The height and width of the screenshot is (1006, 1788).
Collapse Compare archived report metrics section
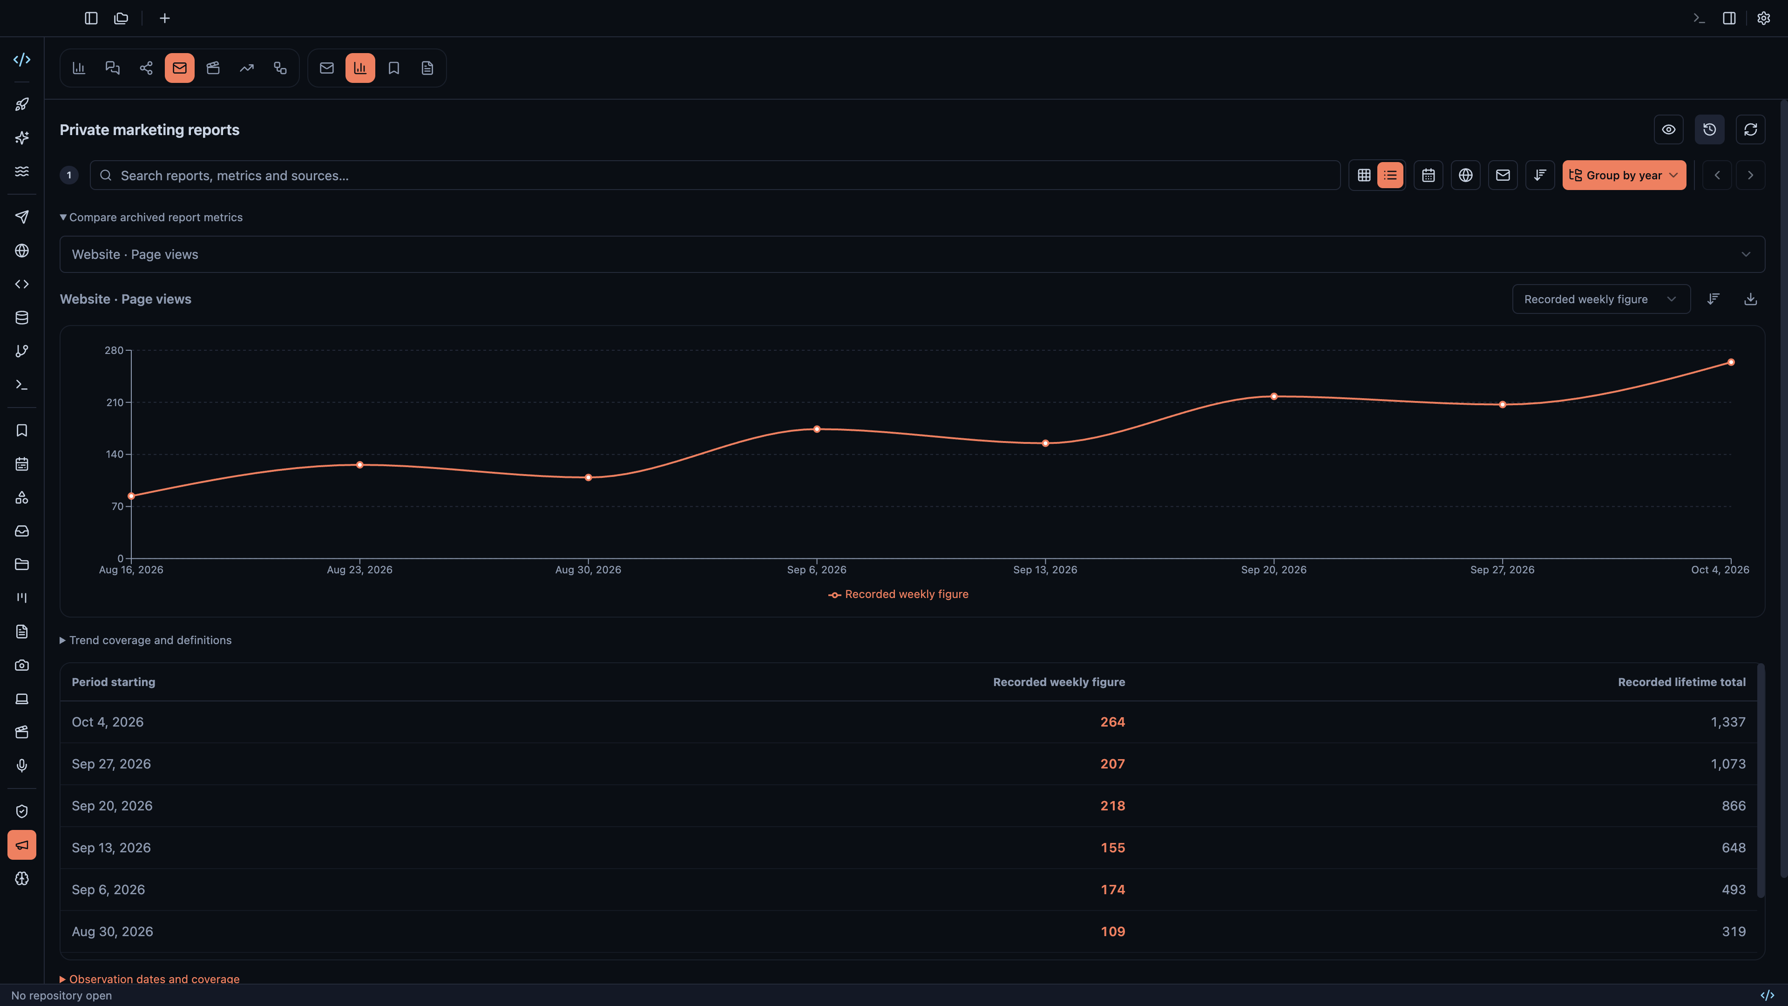coord(151,218)
